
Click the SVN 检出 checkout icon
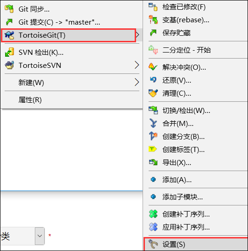[x=9, y=52]
